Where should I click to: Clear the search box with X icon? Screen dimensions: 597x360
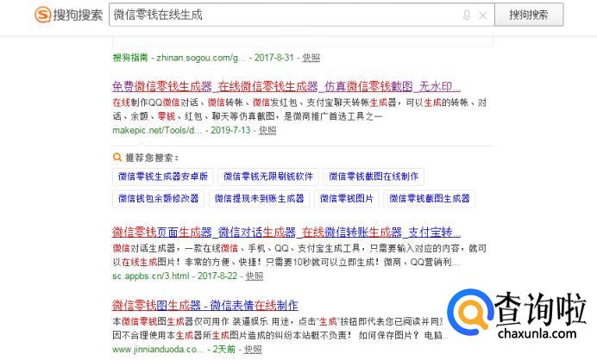[x=483, y=16]
